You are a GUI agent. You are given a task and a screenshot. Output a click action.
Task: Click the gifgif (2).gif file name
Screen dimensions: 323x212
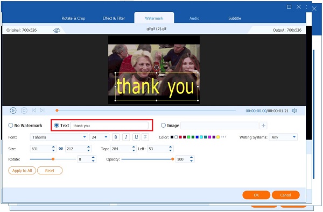click(157, 29)
